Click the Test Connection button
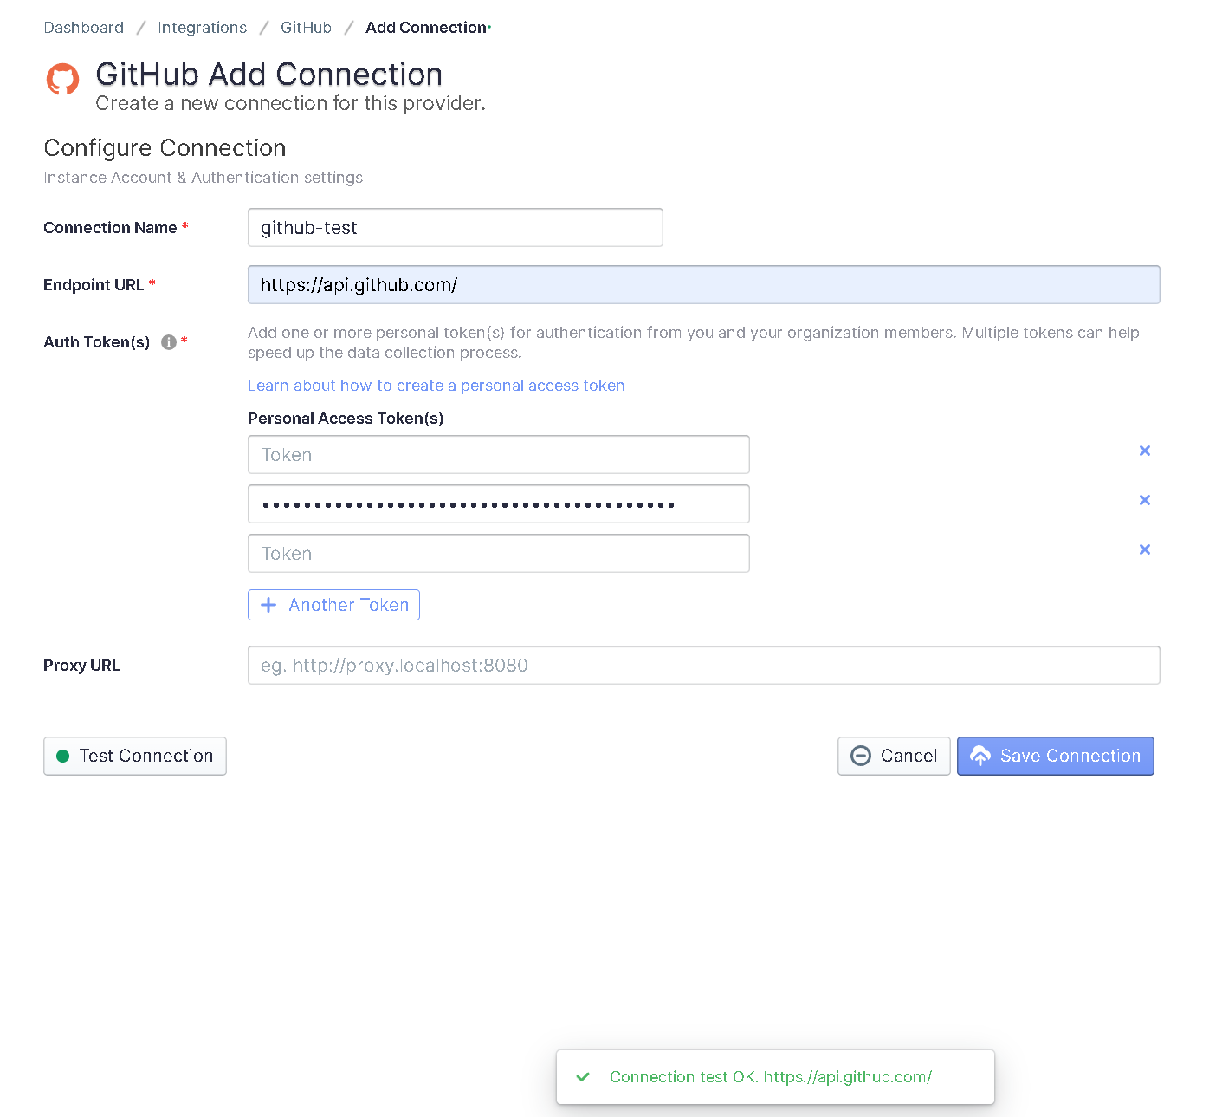The width and height of the screenshot is (1222, 1117). point(135,756)
